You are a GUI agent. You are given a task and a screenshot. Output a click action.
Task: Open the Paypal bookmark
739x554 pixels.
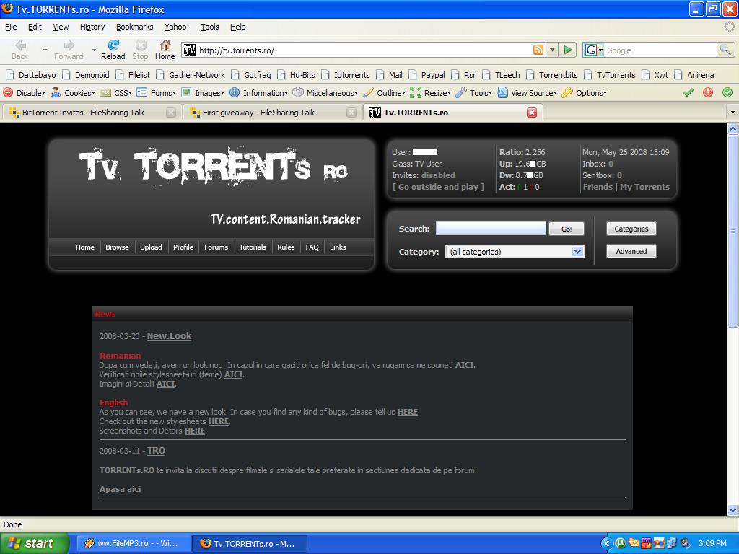427,75
